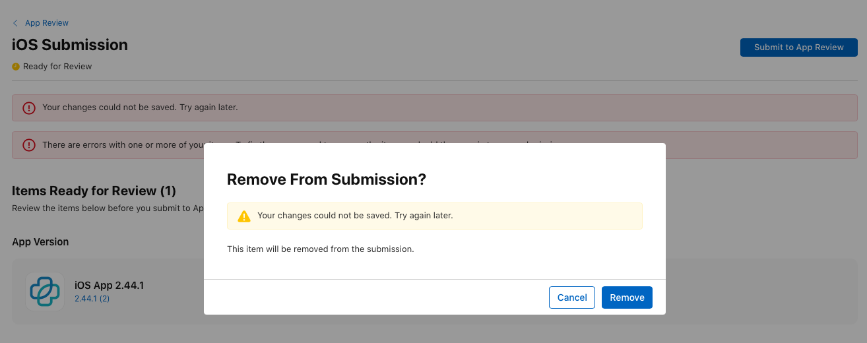867x343 pixels.
Task: Click the back chevron beside App Review
Action: [x=15, y=23]
